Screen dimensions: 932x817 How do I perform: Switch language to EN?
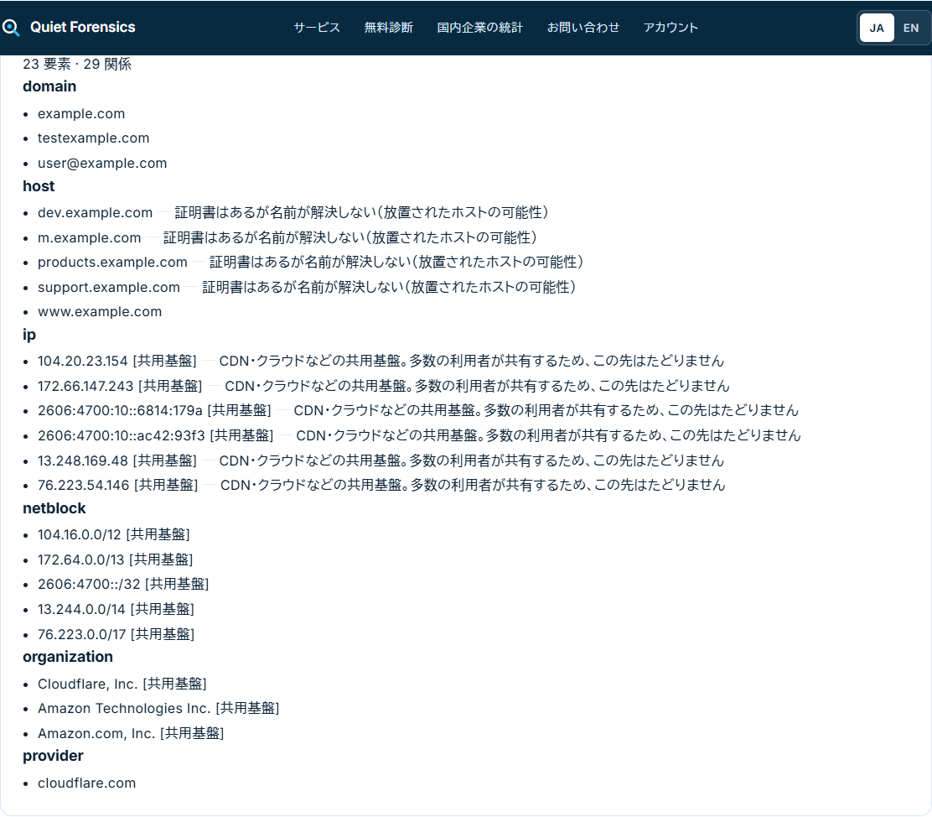pyautogui.click(x=910, y=28)
